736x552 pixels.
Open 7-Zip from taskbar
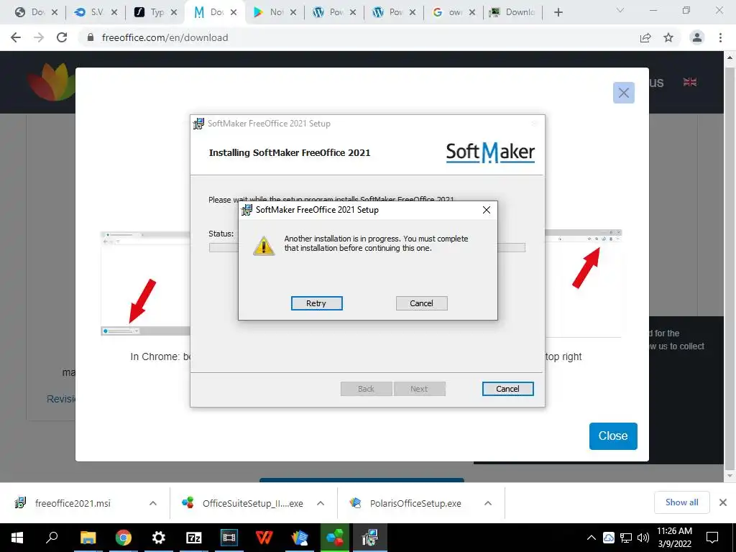[194, 538]
